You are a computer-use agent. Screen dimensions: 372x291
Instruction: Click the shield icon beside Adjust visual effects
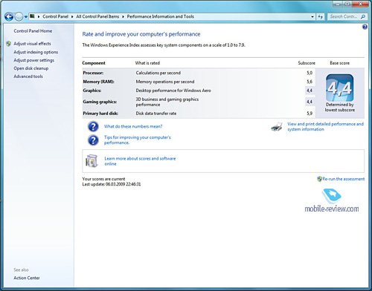click(8, 44)
